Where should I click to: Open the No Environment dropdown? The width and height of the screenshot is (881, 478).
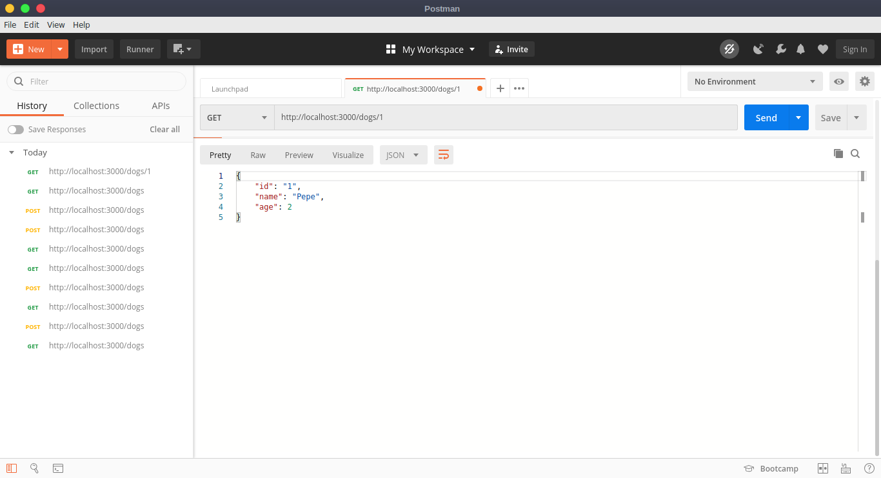tap(755, 81)
